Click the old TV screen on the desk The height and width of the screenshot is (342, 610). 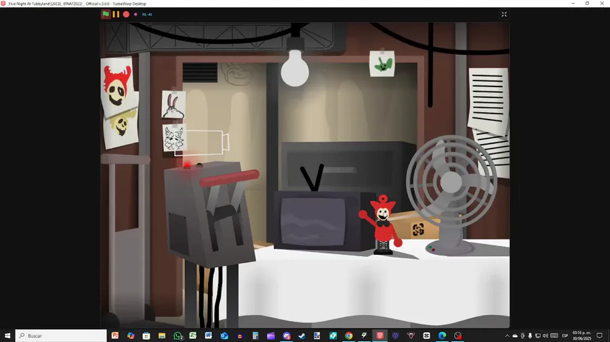click(x=312, y=222)
